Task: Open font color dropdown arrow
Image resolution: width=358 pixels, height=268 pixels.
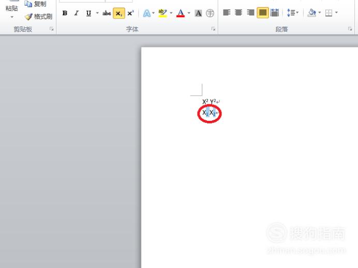Action: pyautogui.click(x=189, y=13)
